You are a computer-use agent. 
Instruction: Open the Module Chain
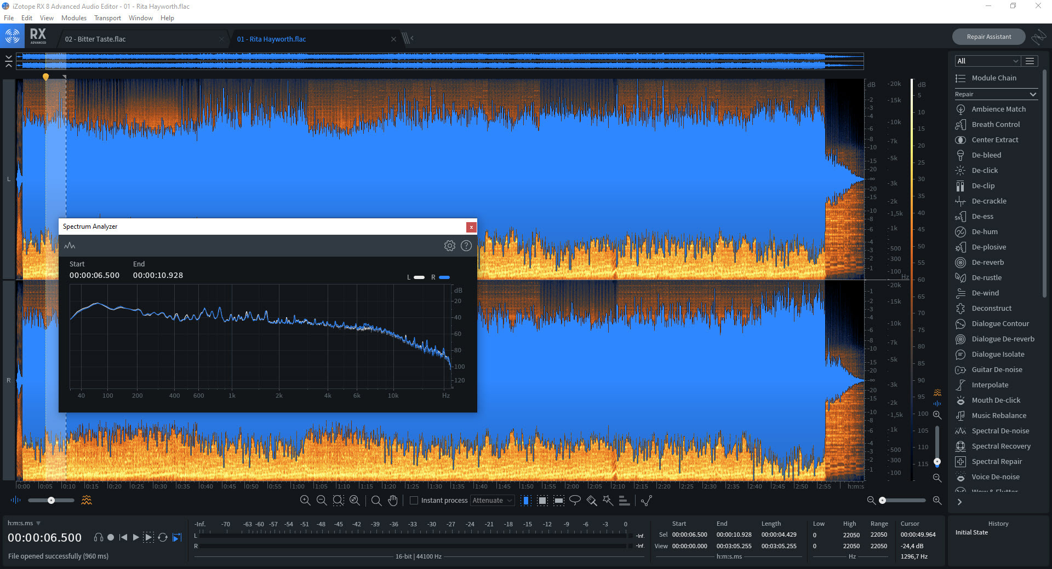point(993,78)
